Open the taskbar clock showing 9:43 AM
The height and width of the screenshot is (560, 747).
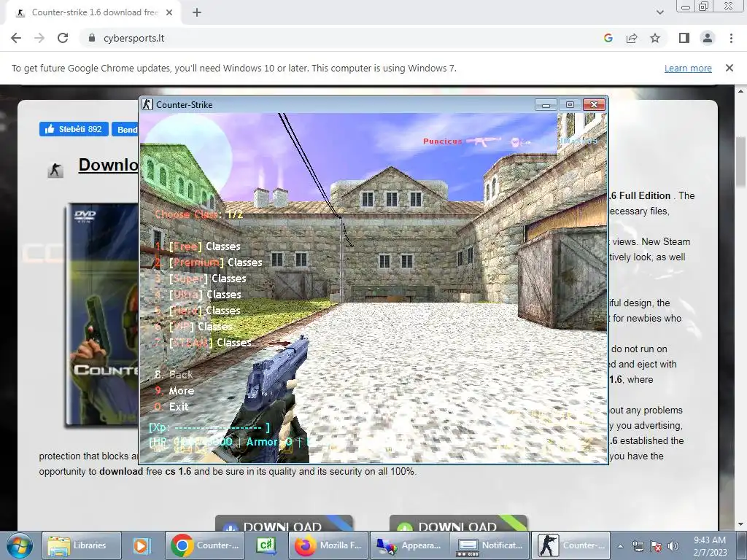pos(710,546)
